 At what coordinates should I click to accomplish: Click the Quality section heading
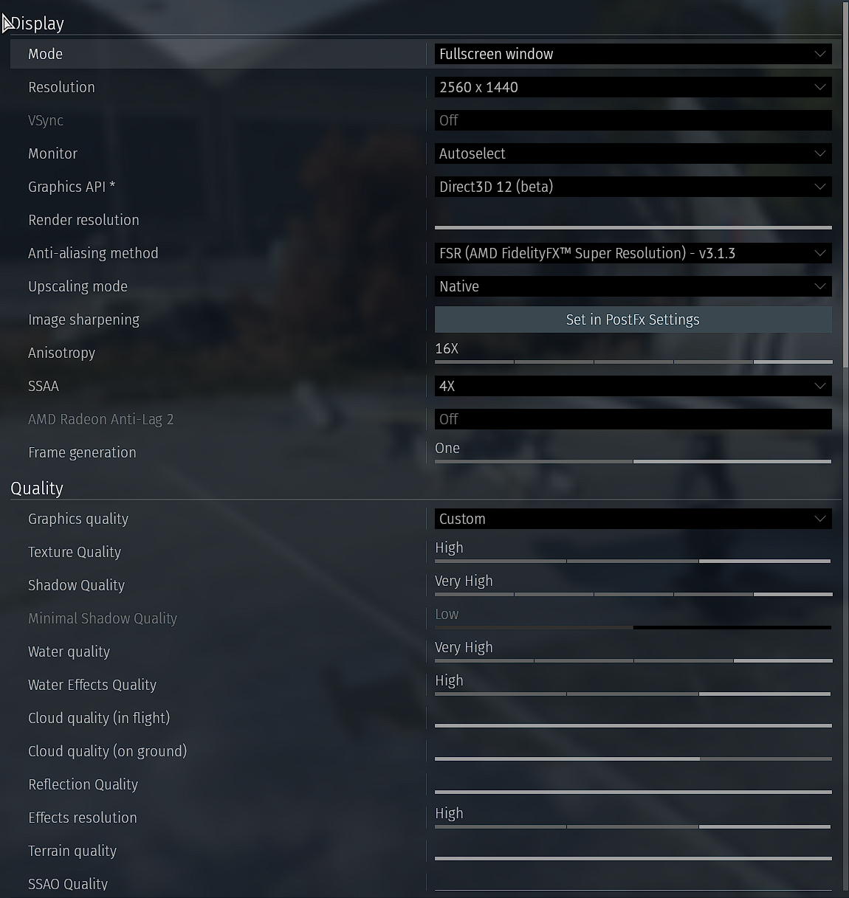(37, 488)
